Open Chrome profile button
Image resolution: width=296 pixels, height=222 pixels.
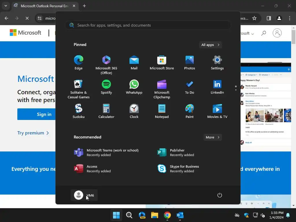click(279, 18)
